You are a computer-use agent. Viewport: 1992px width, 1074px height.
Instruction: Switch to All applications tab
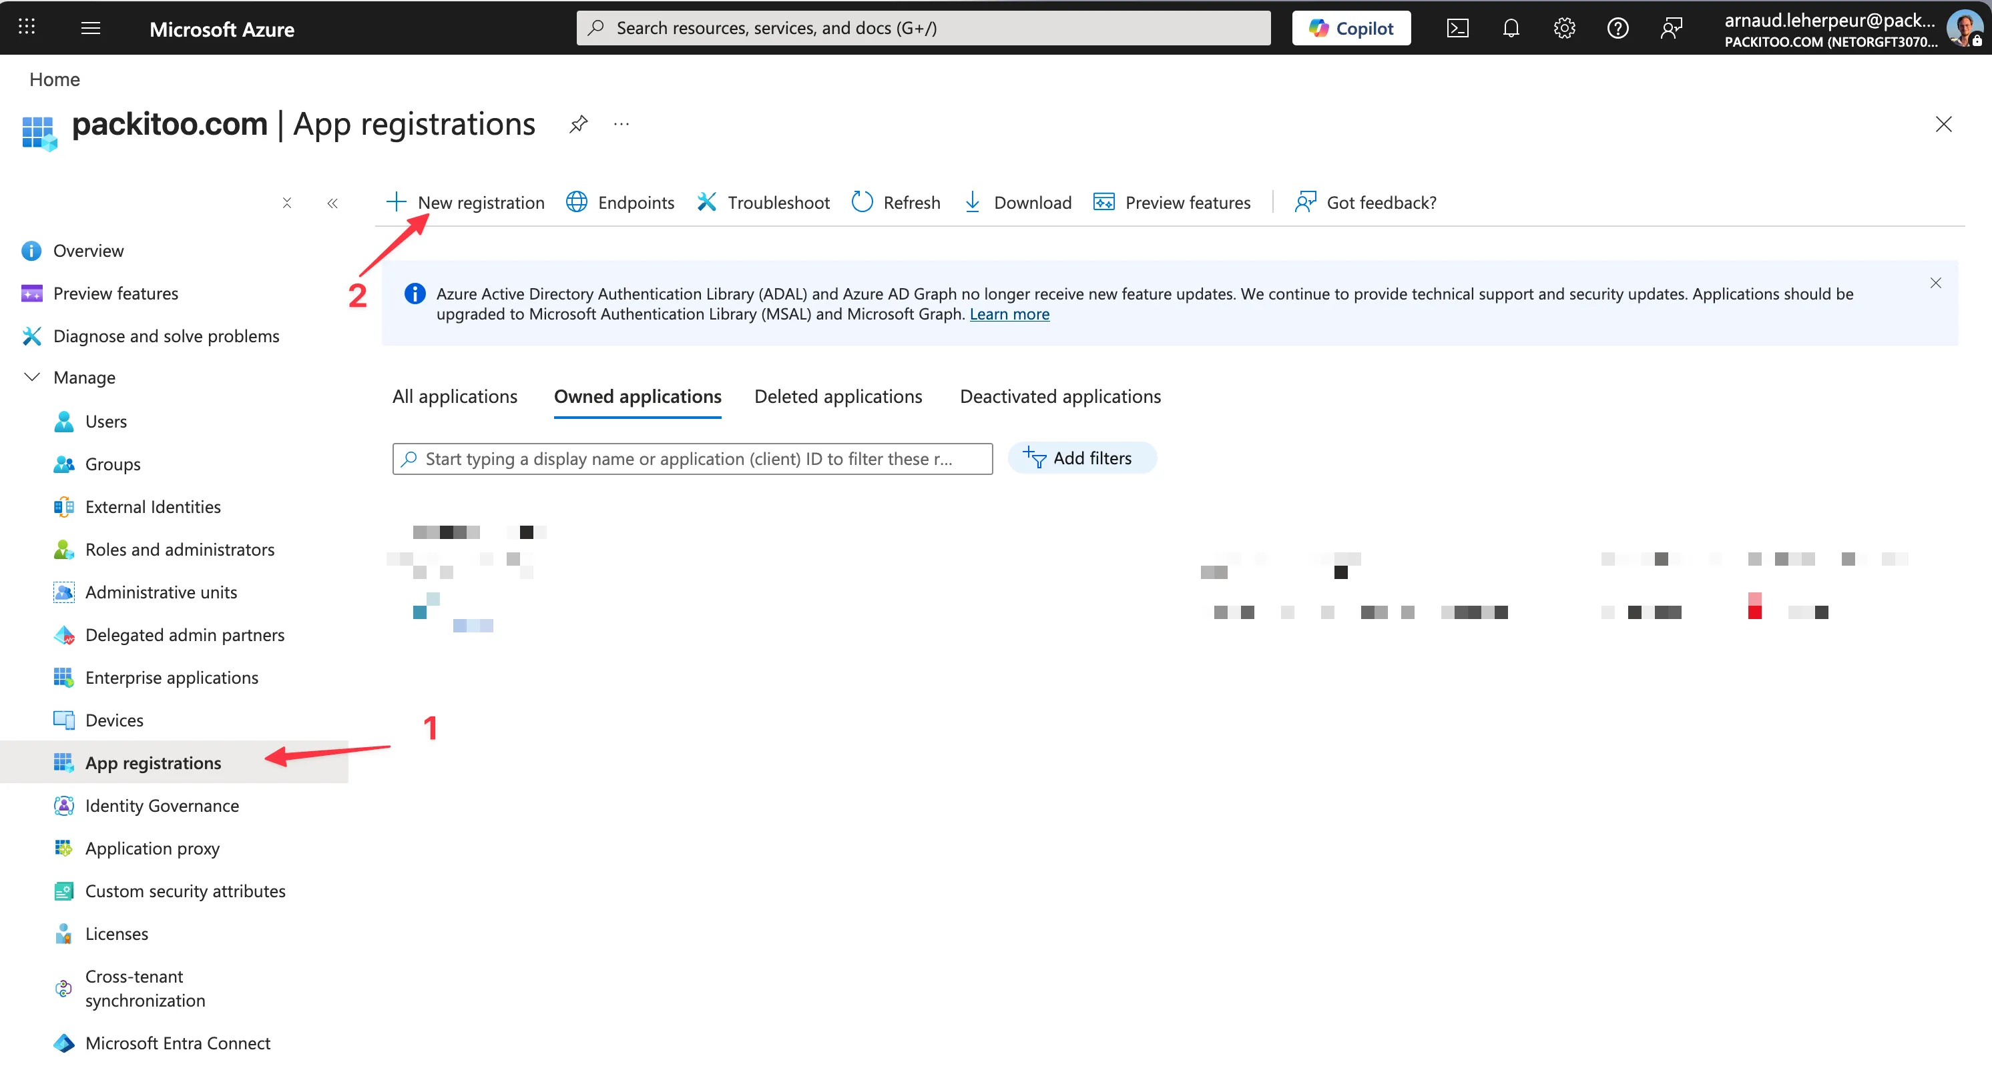click(x=455, y=396)
